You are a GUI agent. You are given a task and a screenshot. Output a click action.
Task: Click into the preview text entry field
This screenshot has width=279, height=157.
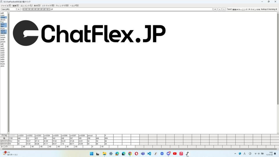click(117, 9)
